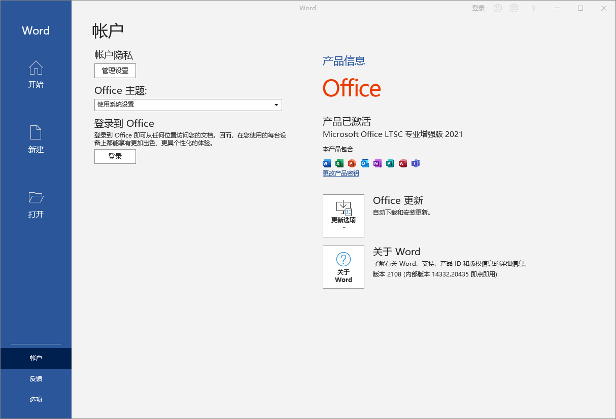This screenshot has width=616, height=419.
Task: Open help via the question mark icon
Action: (533, 8)
